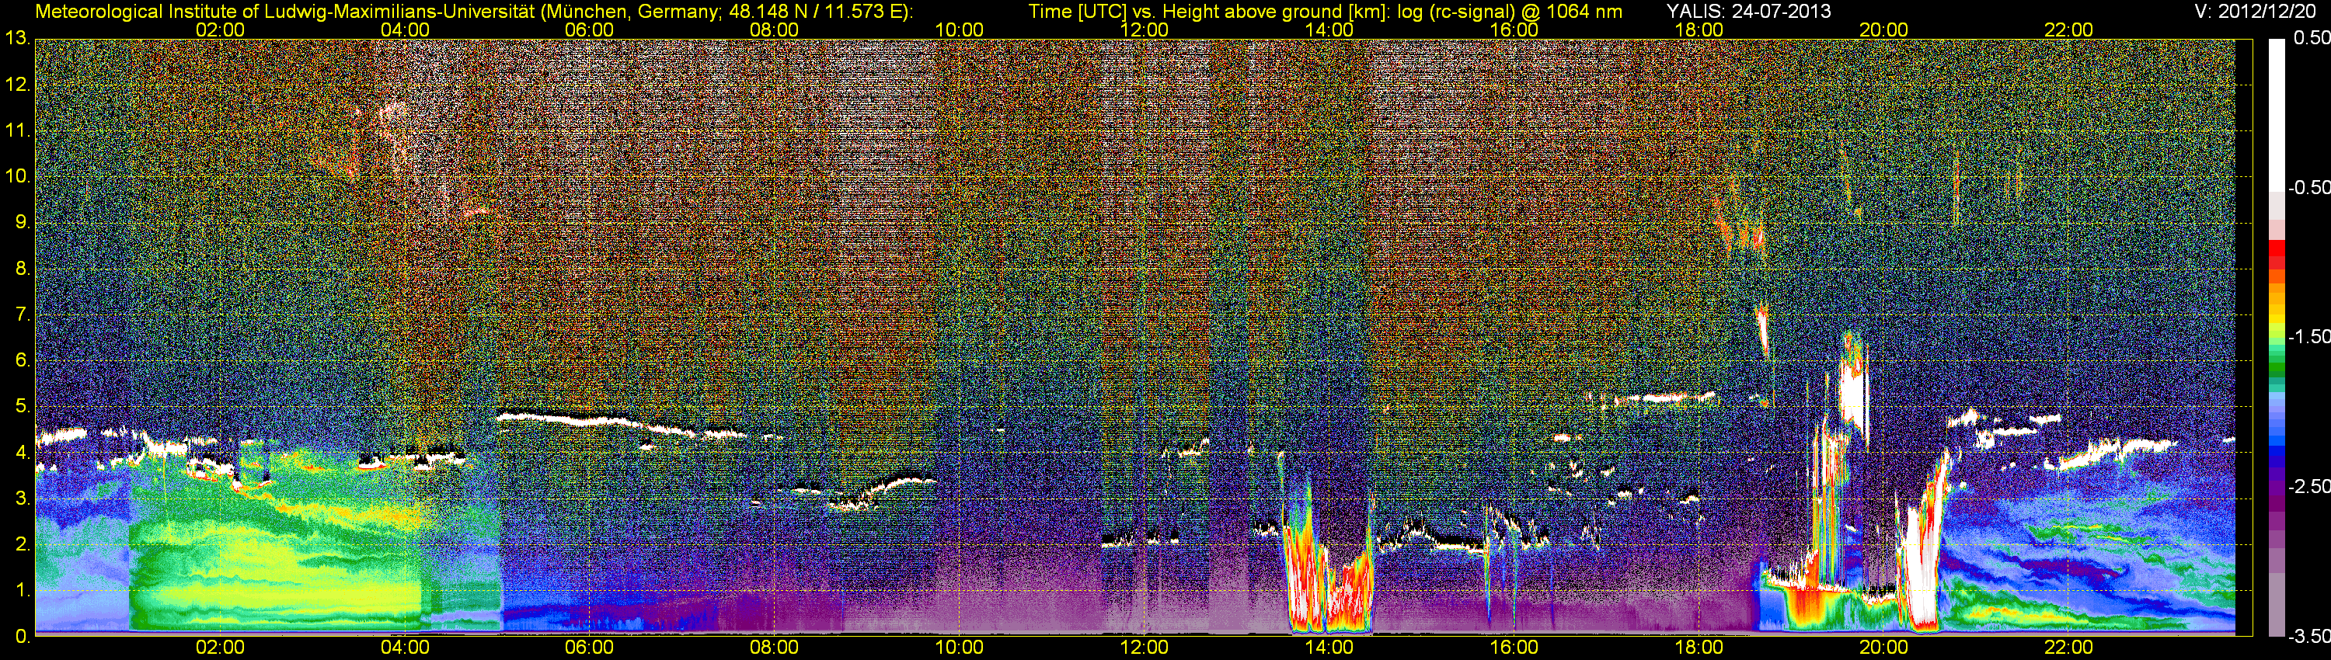This screenshot has width=2331, height=660.
Task: Click the "06:00" label on the upper time axis
Action: pyautogui.click(x=589, y=30)
